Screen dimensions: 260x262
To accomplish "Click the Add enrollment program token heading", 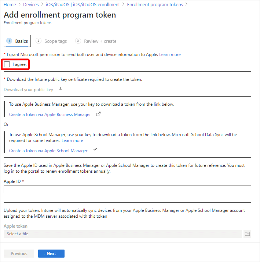I will [60, 15].
